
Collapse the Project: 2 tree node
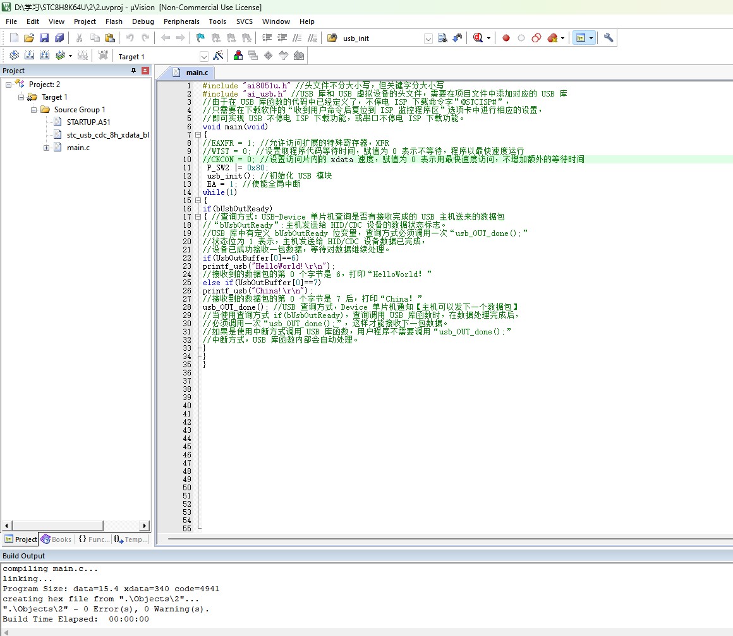(8, 85)
